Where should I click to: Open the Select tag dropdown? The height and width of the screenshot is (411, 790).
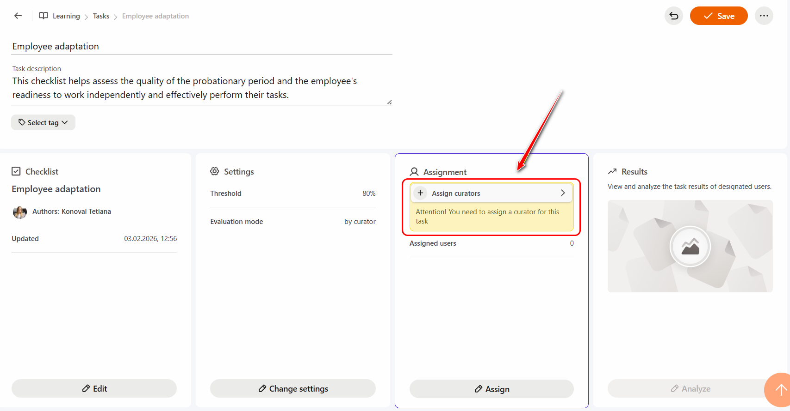pyautogui.click(x=43, y=122)
